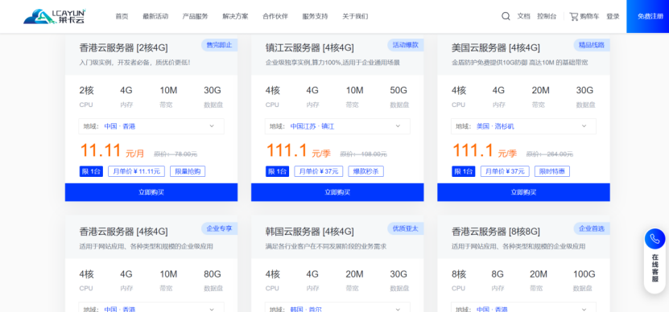The height and width of the screenshot is (312, 669).
Task: Click the 售完即止 badge
Action: pos(219,45)
